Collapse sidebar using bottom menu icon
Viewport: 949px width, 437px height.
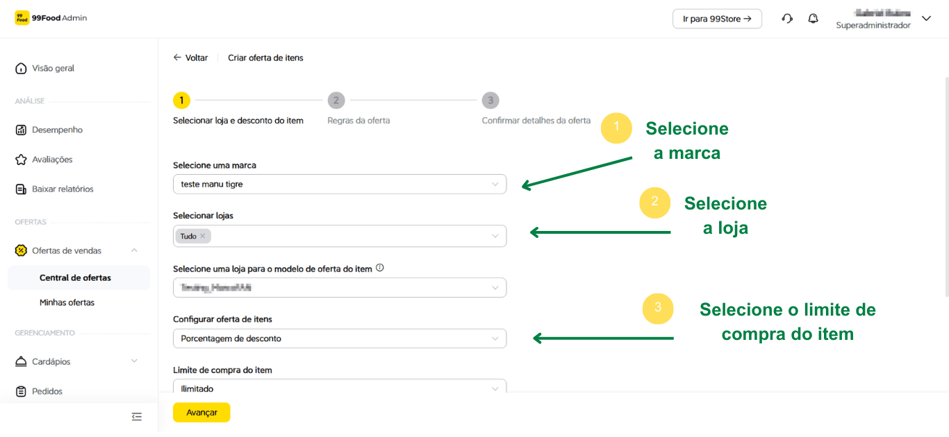coord(137,417)
